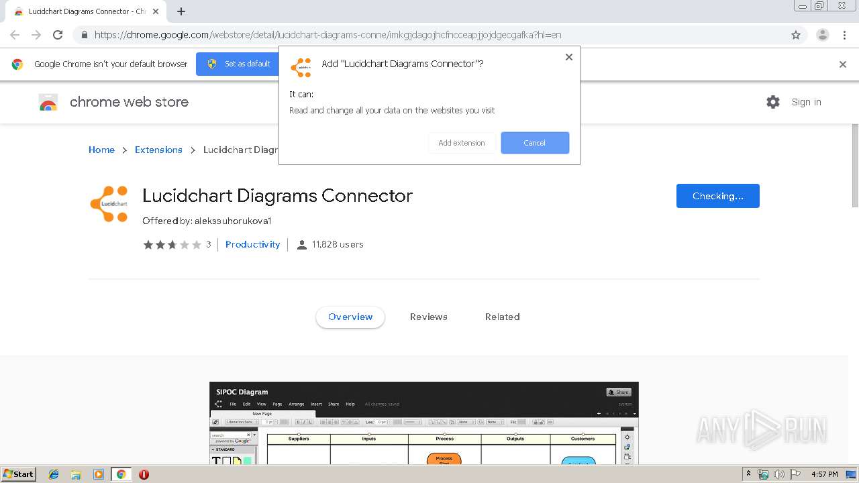859x483 pixels.
Task: Click the network icon in the system tray
Action: 763,474
